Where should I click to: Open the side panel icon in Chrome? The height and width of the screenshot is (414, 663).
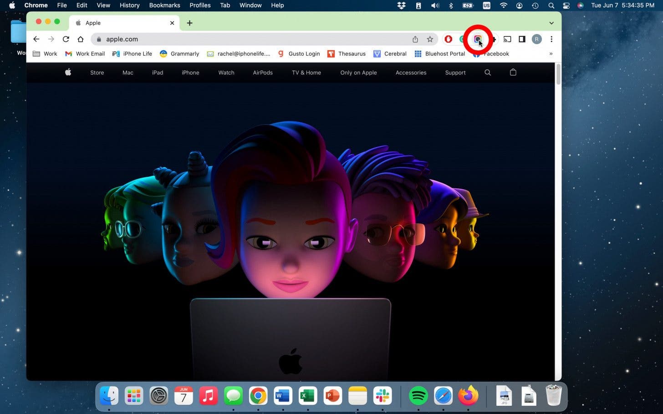coord(522,39)
